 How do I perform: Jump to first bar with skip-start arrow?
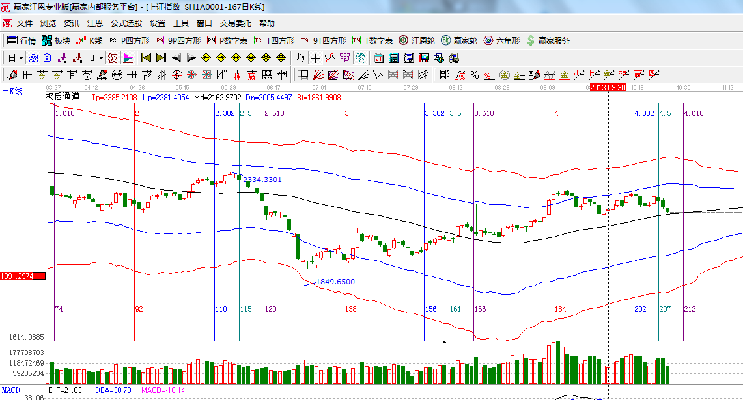(146, 58)
